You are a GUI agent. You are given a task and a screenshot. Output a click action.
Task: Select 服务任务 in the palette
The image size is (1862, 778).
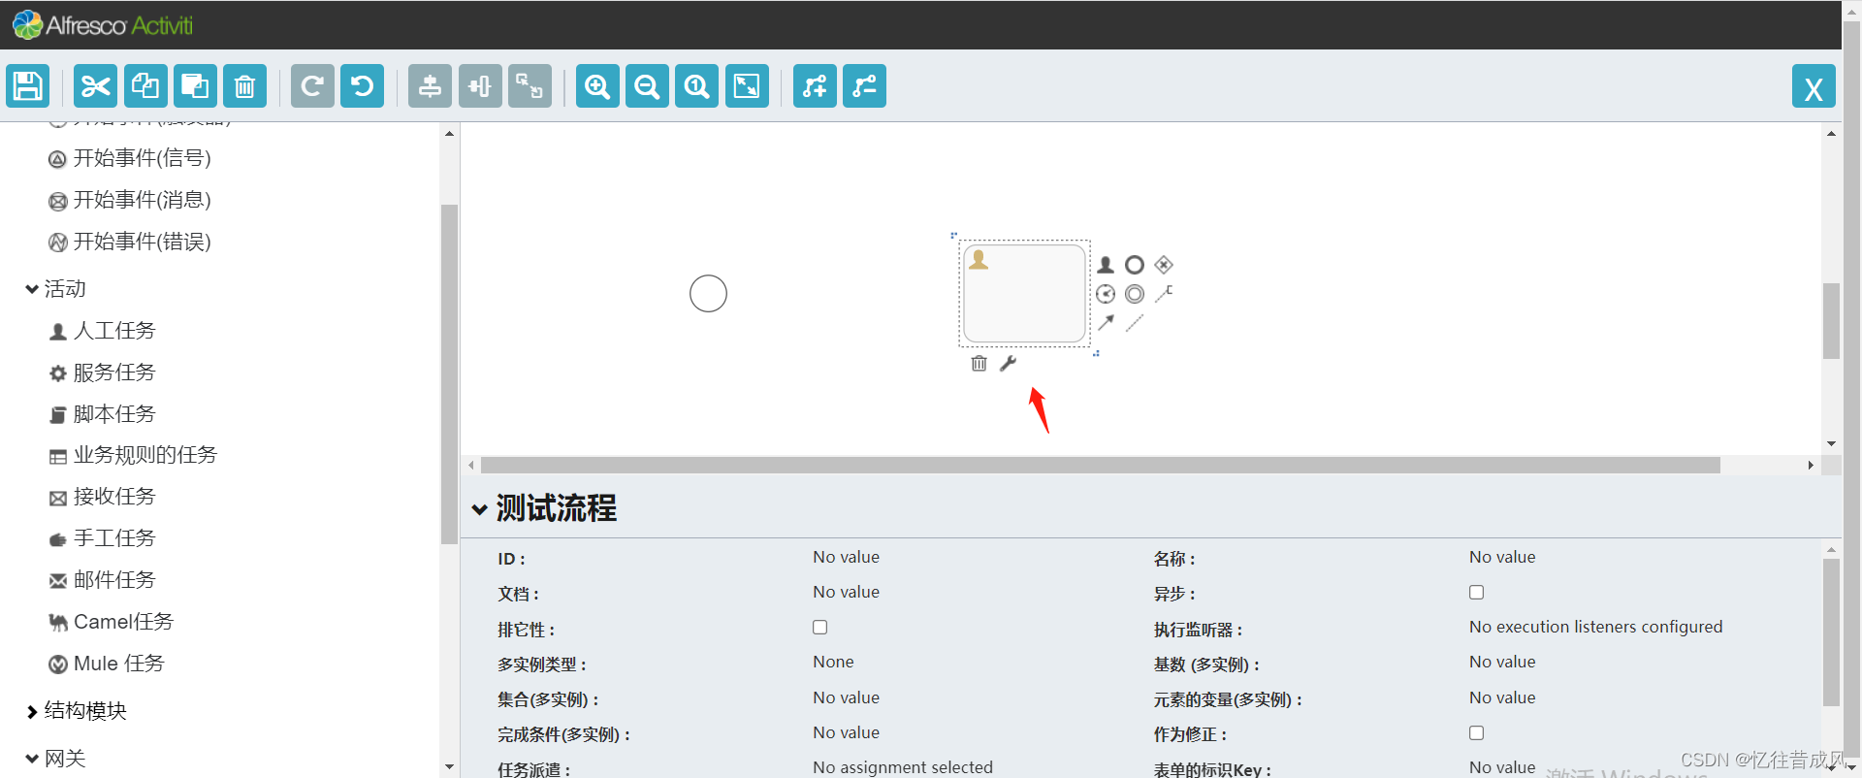[102, 373]
